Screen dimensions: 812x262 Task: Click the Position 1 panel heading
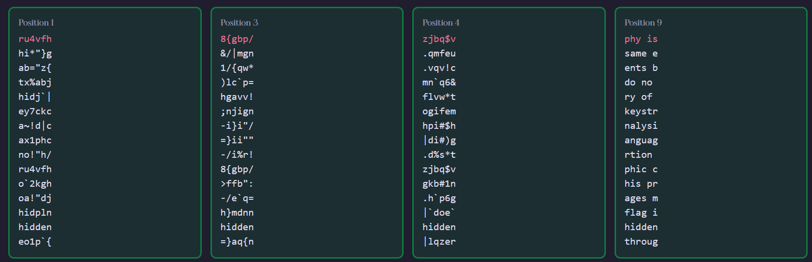point(36,23)
